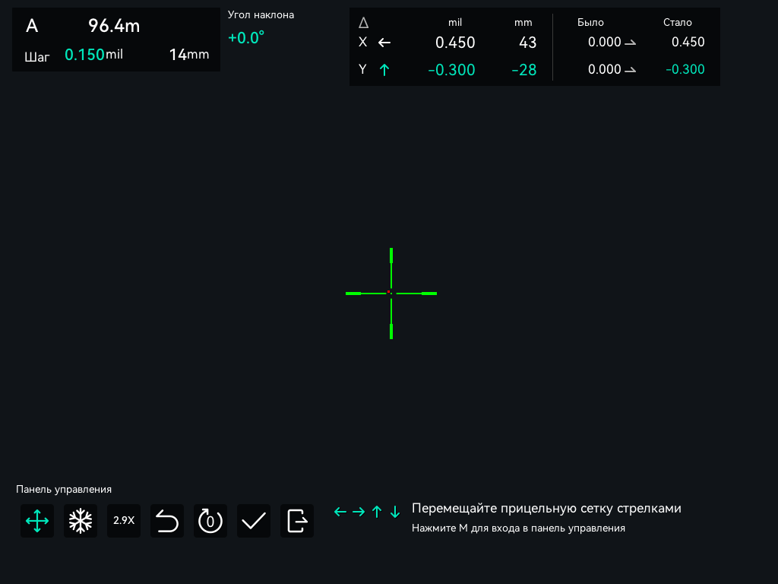
Task: Reset to zero with the circular 0 icon
Action: [210, 521]
